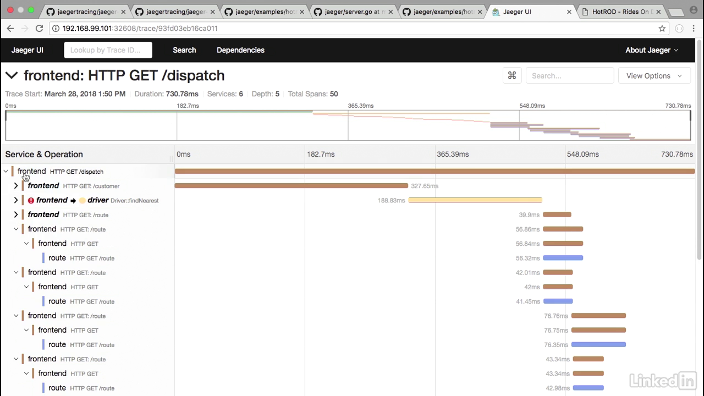This screenshot has width=704, height=396.
Task: Bookmark page with star icon
Action: pos(662,28)
